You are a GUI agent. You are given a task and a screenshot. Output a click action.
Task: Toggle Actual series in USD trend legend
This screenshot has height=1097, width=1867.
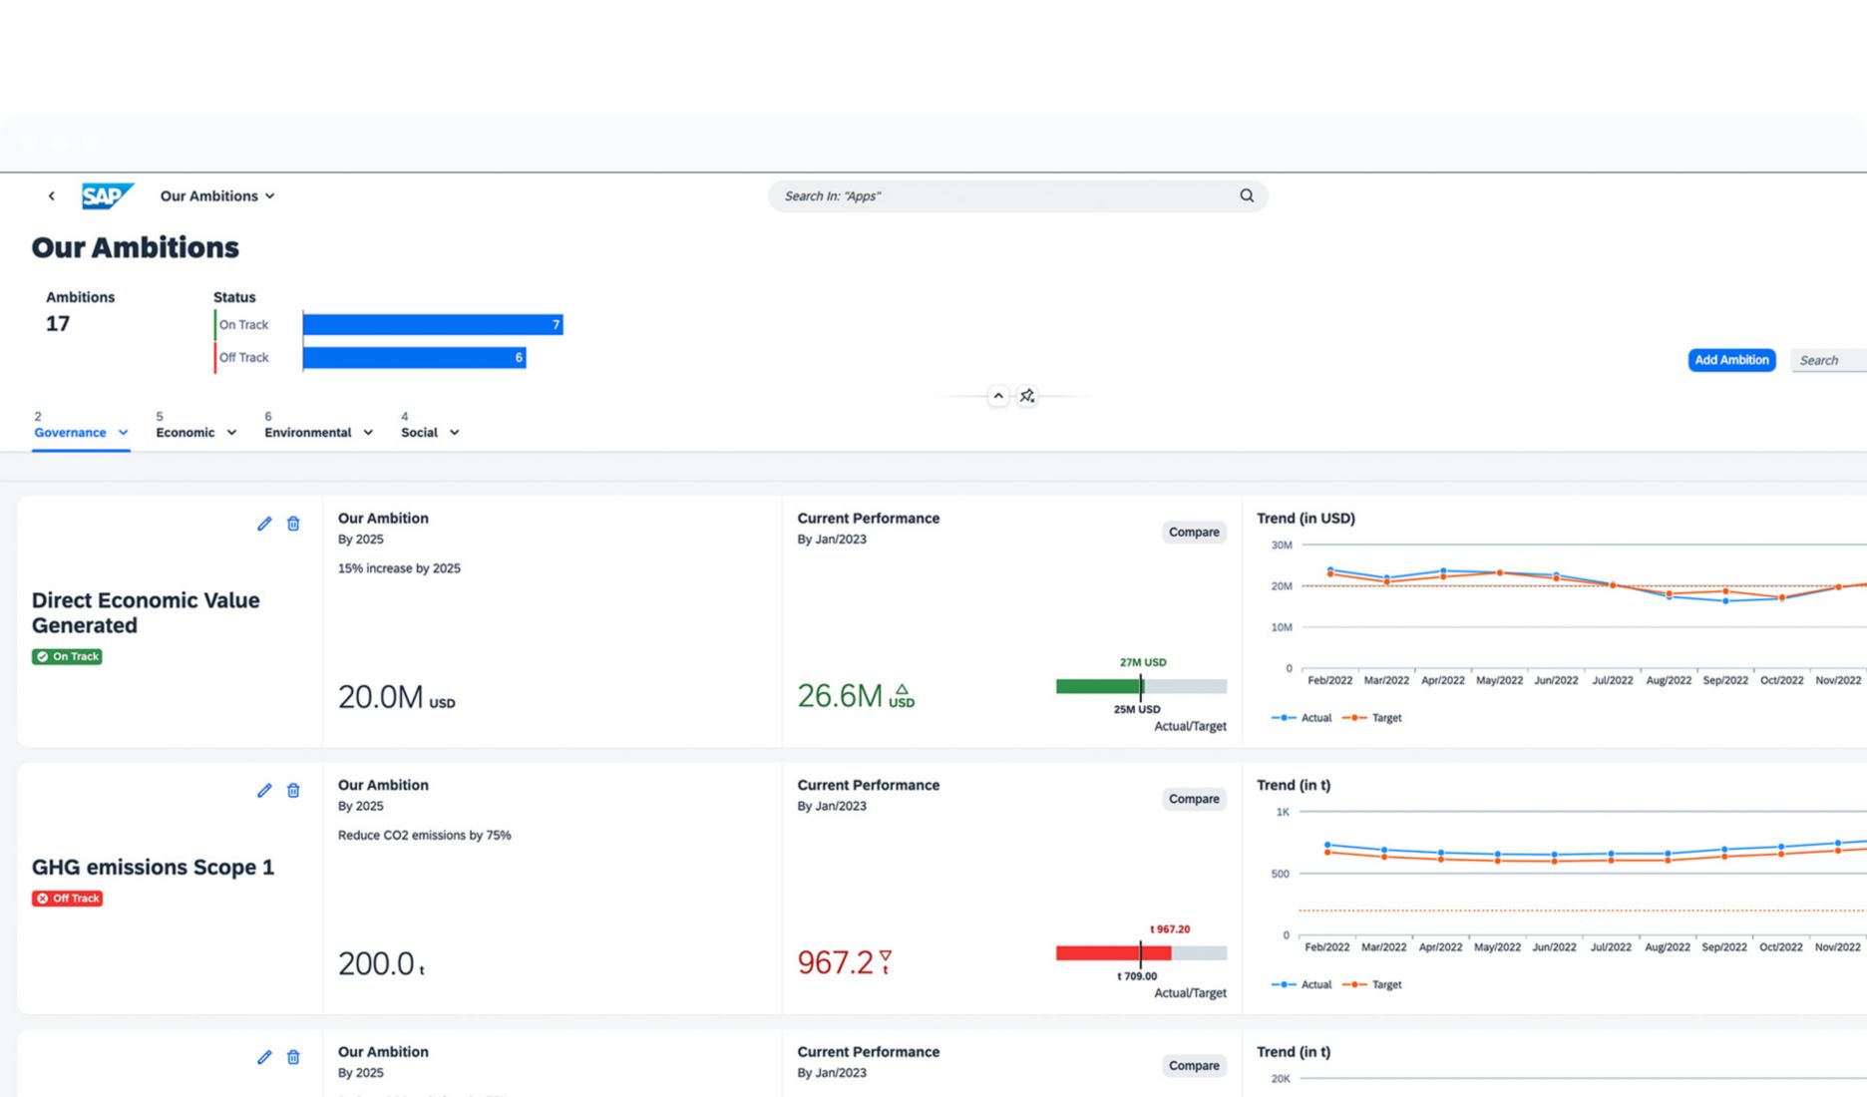point(1303,718)
